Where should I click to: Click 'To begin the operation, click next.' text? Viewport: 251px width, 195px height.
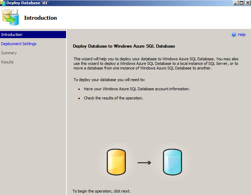coord(101,191)
